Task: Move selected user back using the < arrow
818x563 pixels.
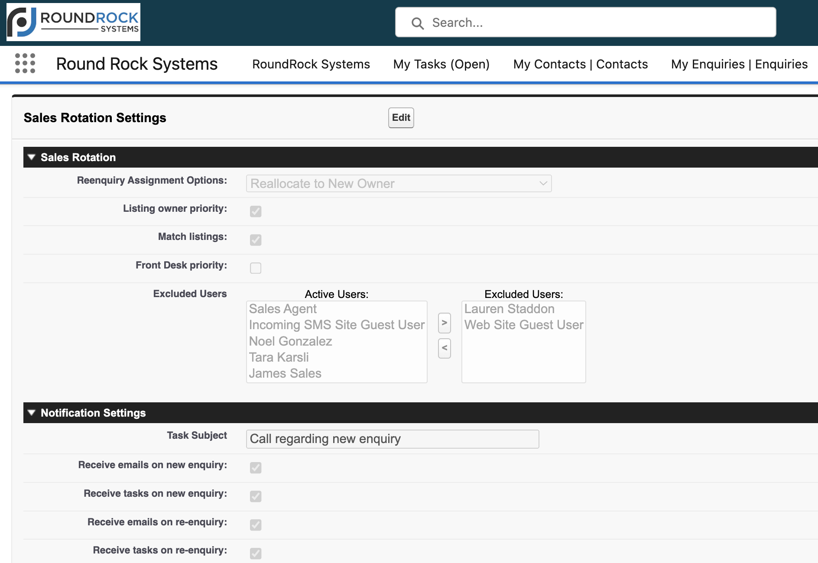Action: pyautogui.click(x=444, y=348)
